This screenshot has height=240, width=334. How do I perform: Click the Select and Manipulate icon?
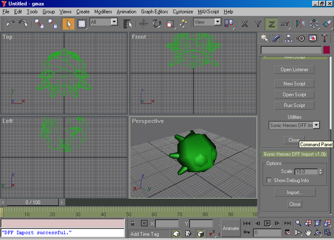point(183,23)
